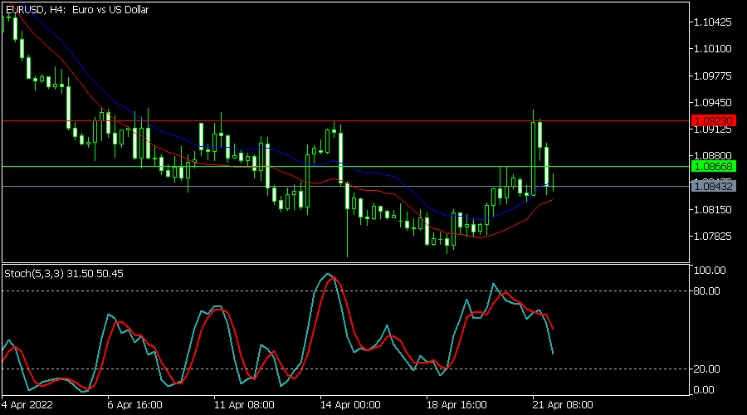Viewport: 747px width, 415px height.
Task: Click price scale value 1.07825
Action: [x=713, y=237]
